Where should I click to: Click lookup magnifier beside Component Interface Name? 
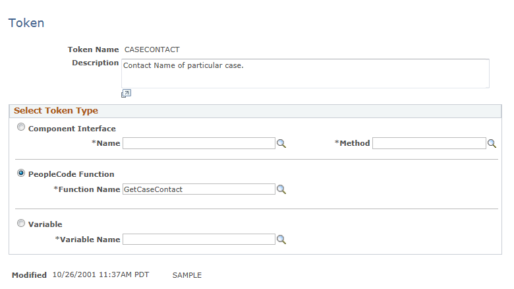click(281, 144)
